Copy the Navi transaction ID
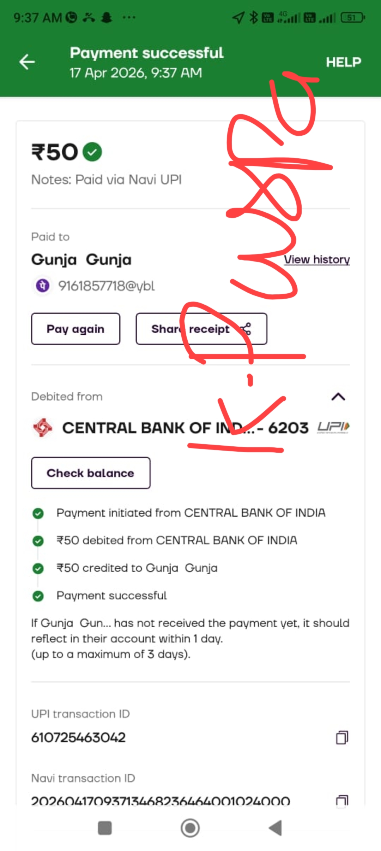This screenshot has width=381, height=851. point(341,800)
